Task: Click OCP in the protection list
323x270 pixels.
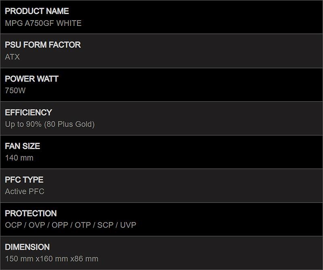Action: click(x=14, y=225)
